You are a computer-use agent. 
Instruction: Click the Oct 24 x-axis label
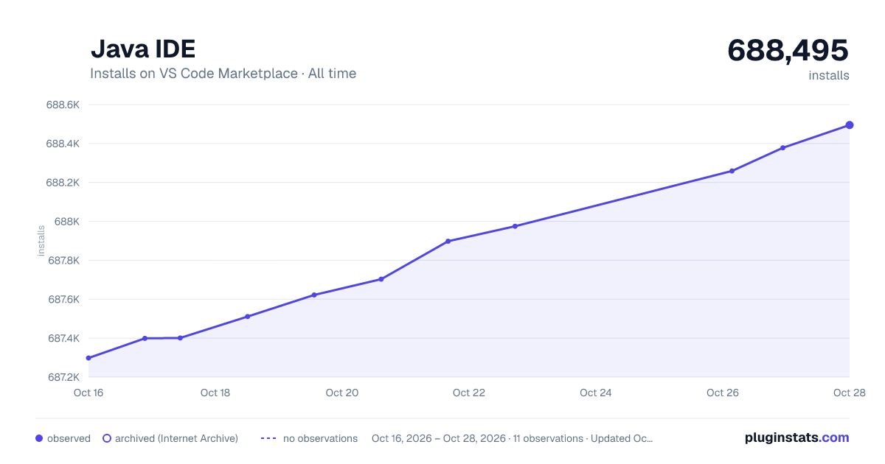point(596,393)
